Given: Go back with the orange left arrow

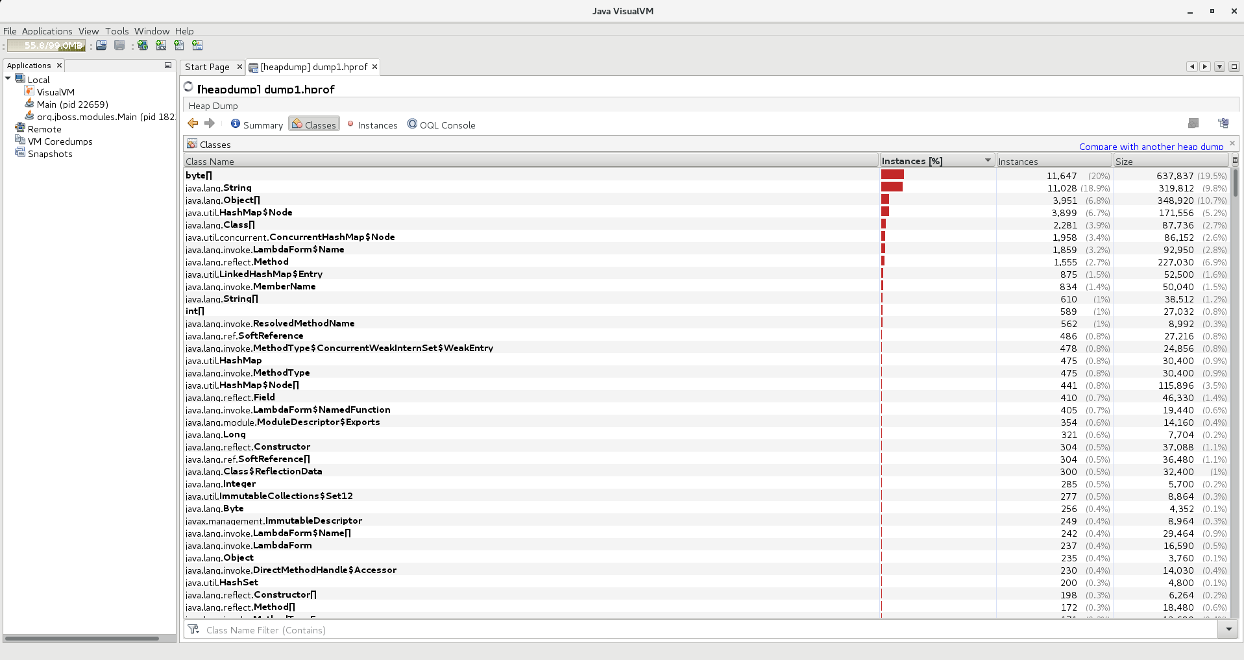Looking at the screenshot, I should 193,123.
